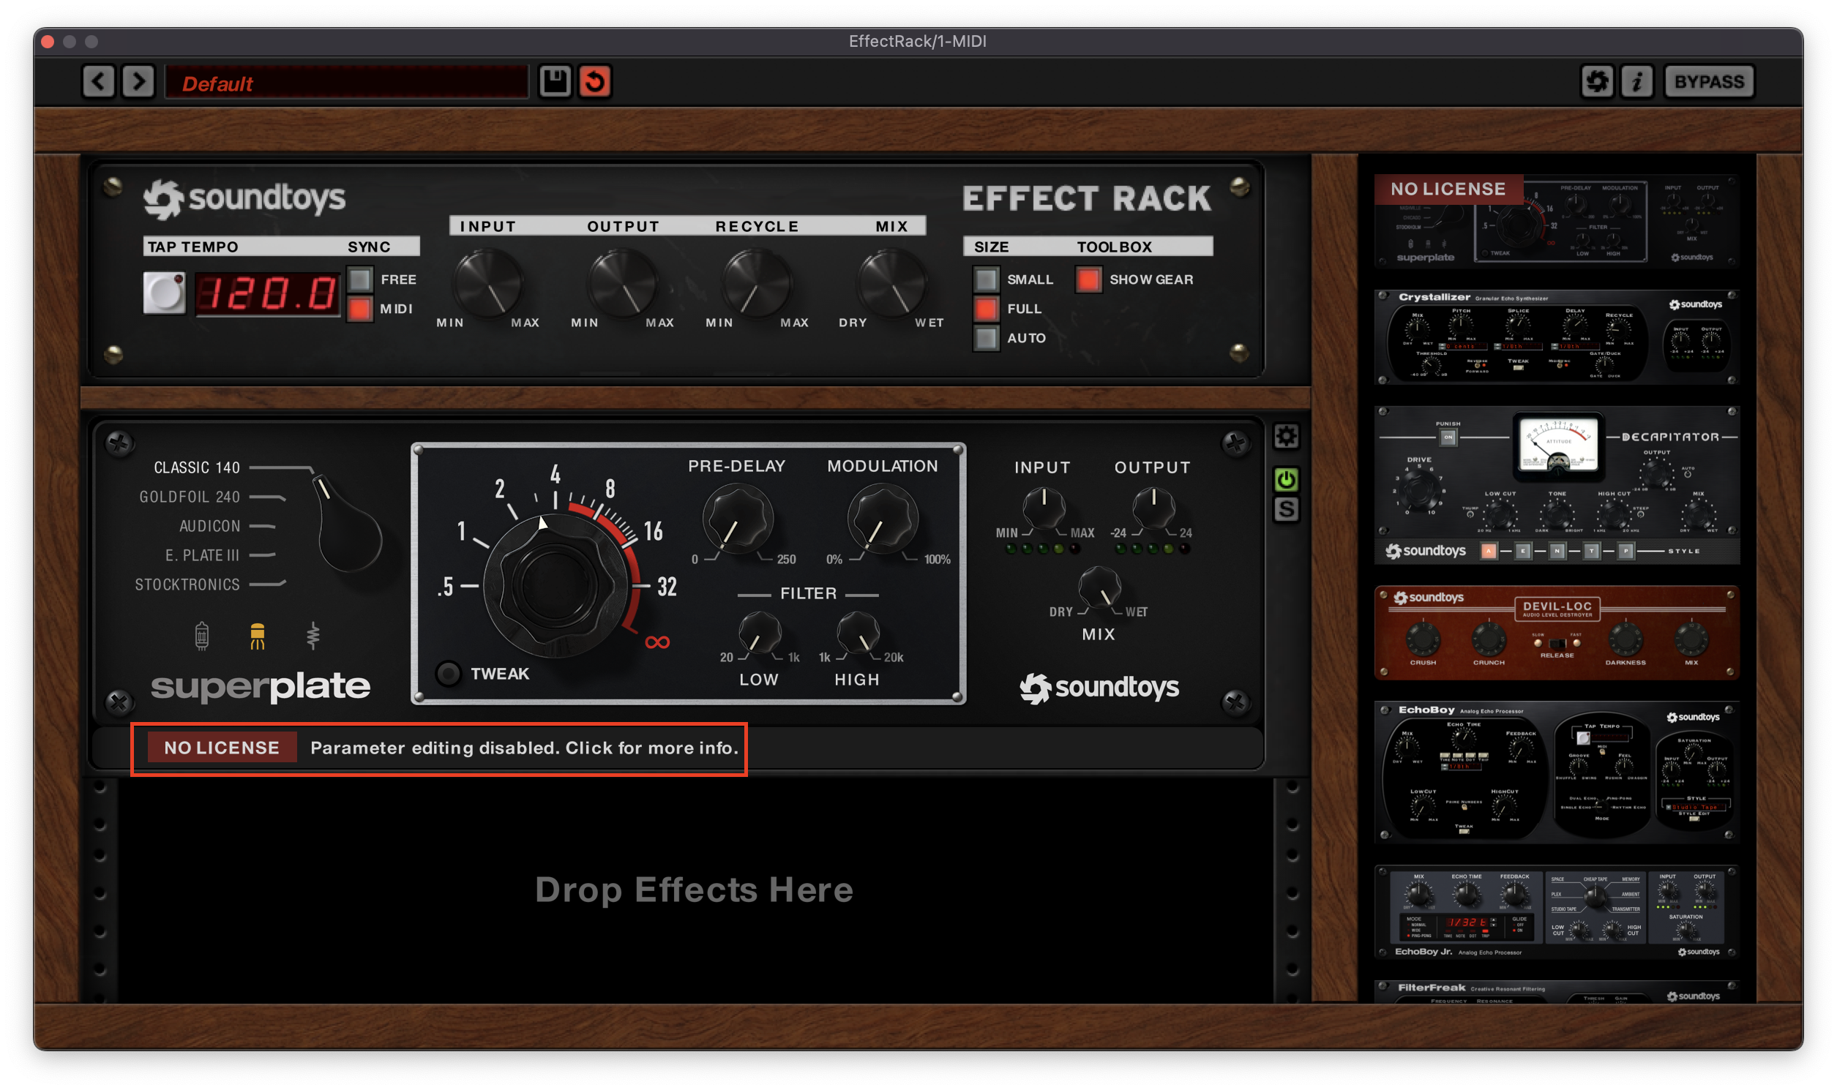
Task: Open the TWEAK panel button
Action: pyautogui.click(x=448, y=674)
